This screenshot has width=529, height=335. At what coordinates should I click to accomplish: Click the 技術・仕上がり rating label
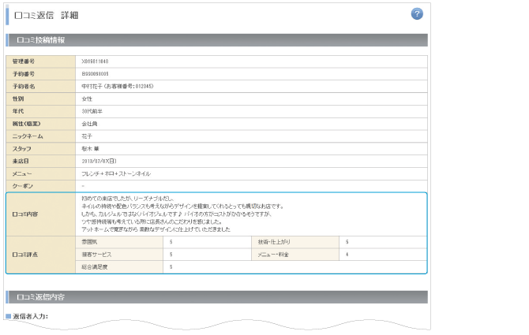[276, 241]
